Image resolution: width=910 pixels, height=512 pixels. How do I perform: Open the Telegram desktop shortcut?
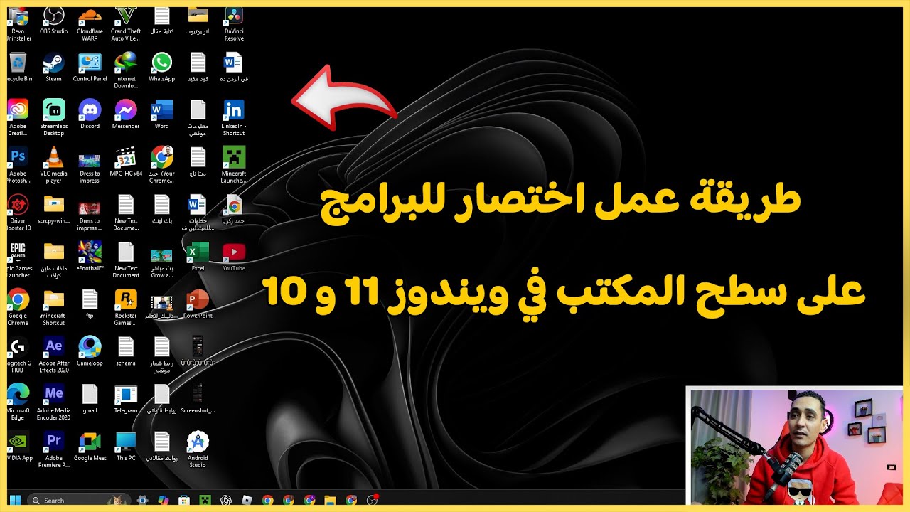click(126, 400)
